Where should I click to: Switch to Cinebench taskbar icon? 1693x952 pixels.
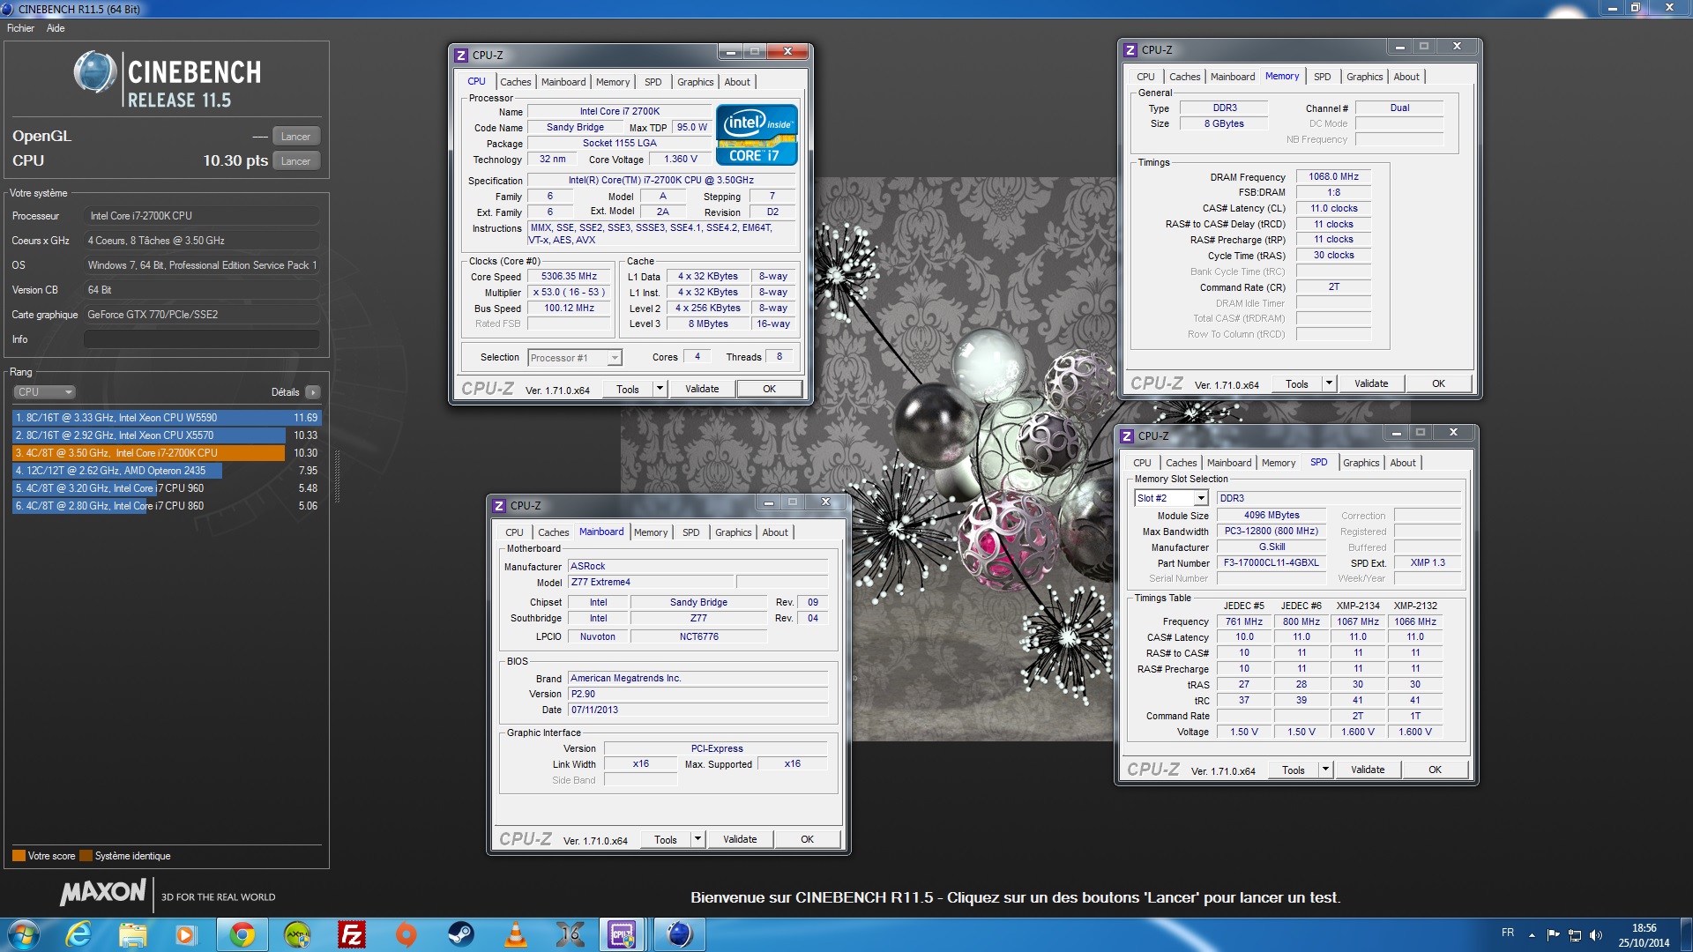679,934
